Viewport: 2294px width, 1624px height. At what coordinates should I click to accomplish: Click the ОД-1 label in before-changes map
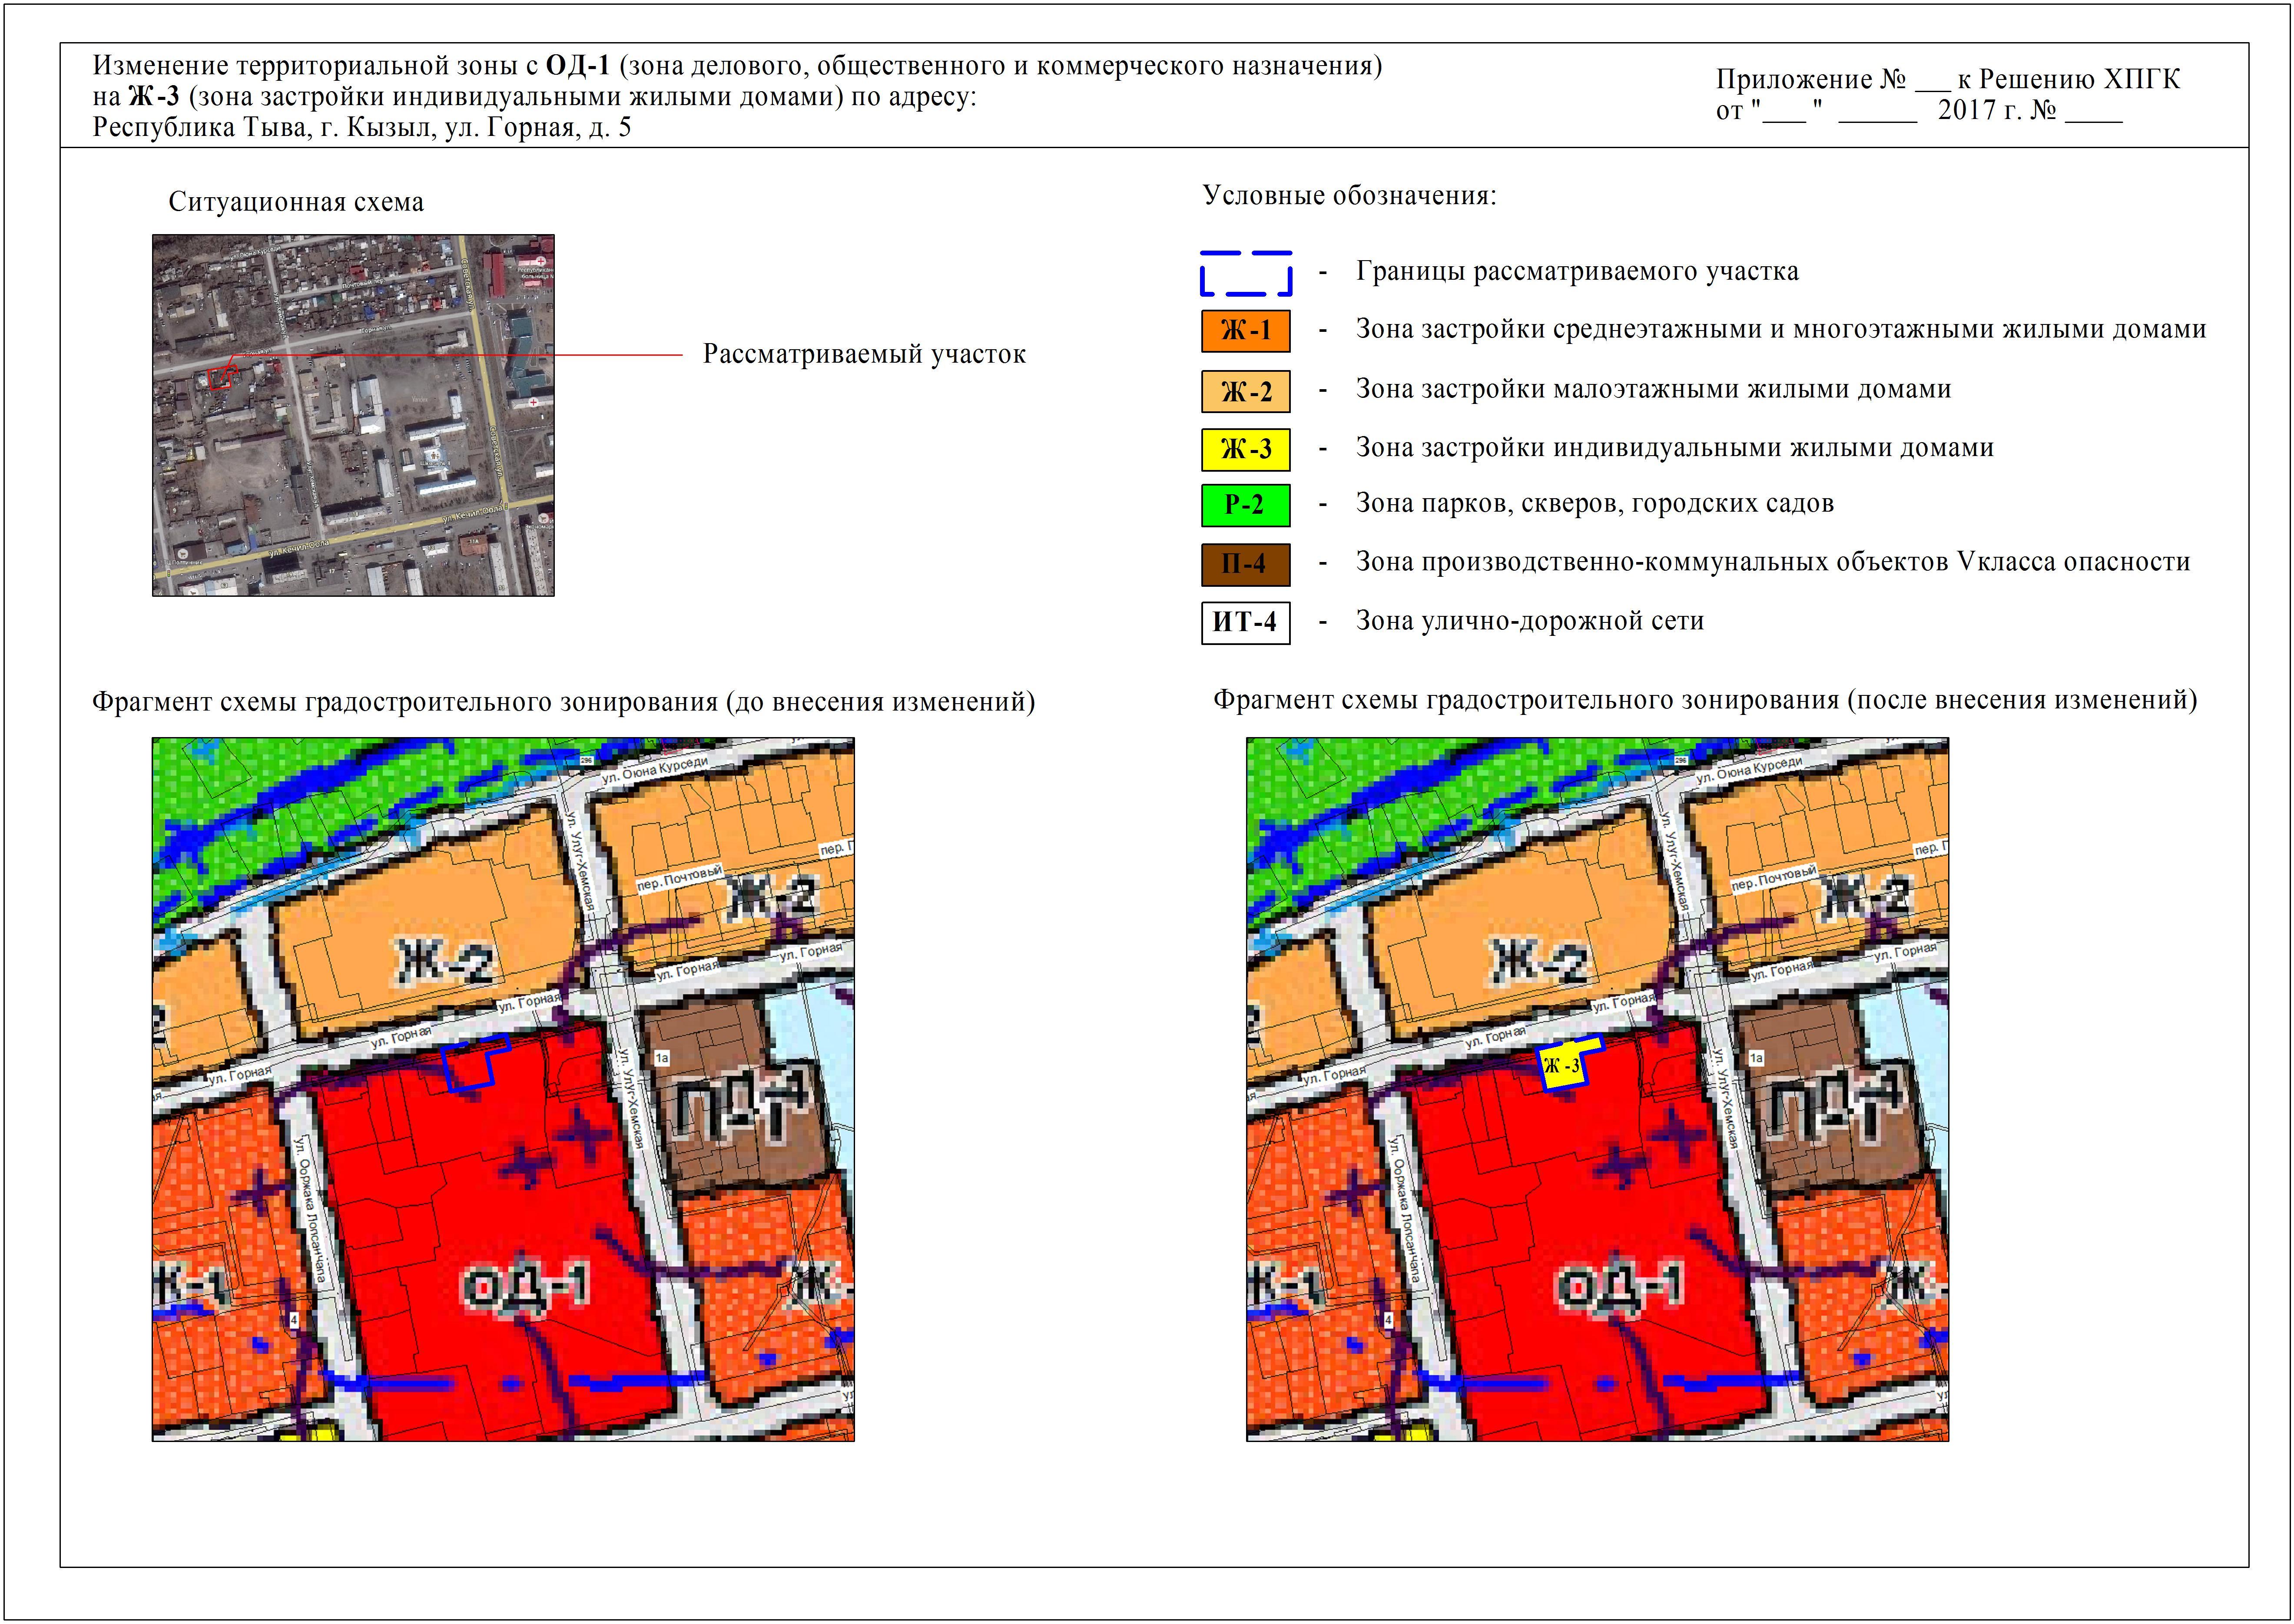click(x=526, y=1287)
